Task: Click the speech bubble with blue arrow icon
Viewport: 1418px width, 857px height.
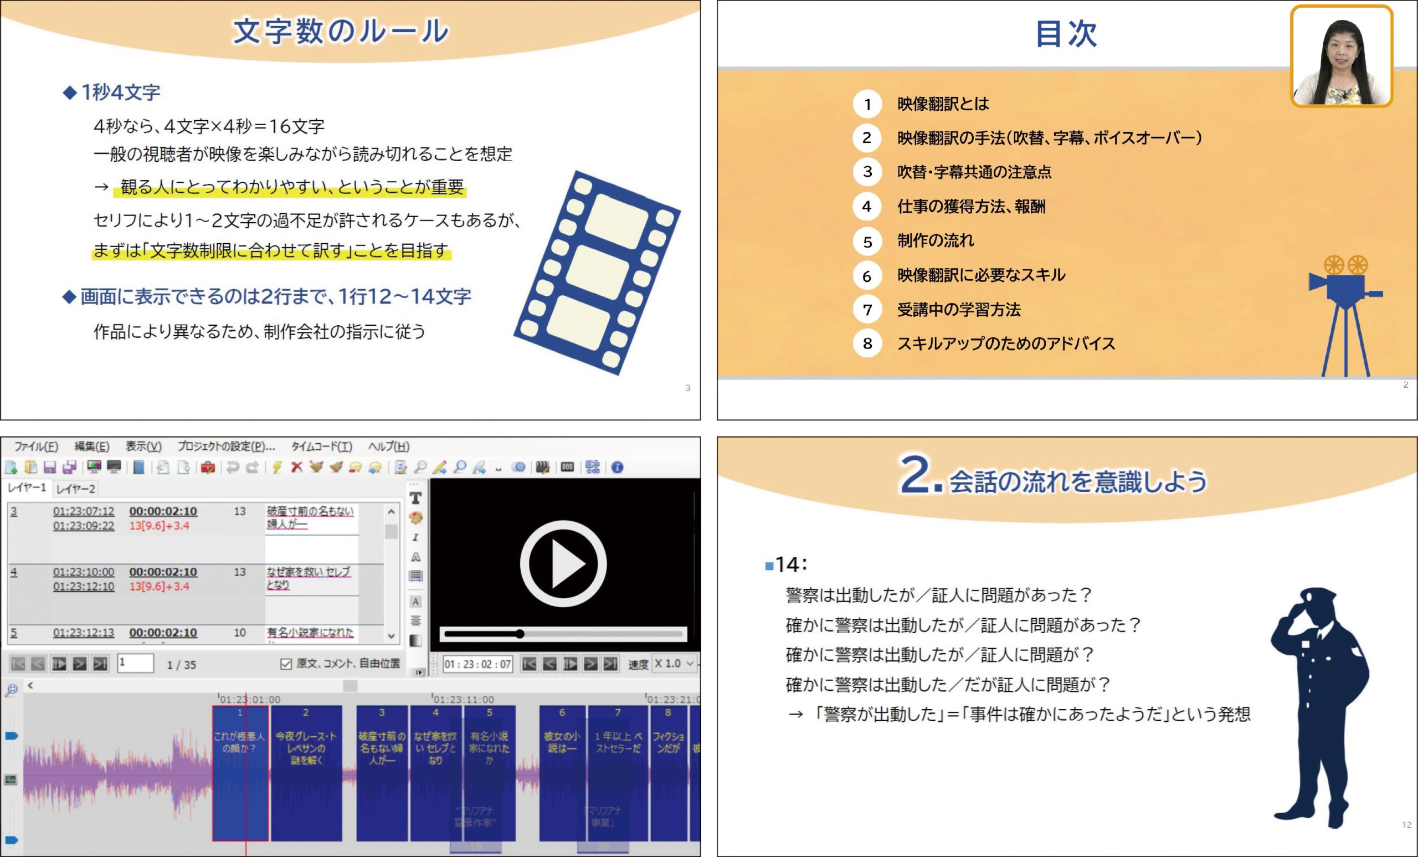Action: [375, 468]
